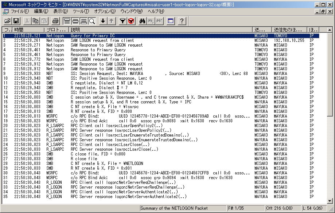Select frame 9 NBT Session Request row

pyautogui.click(x=161, y=74)
